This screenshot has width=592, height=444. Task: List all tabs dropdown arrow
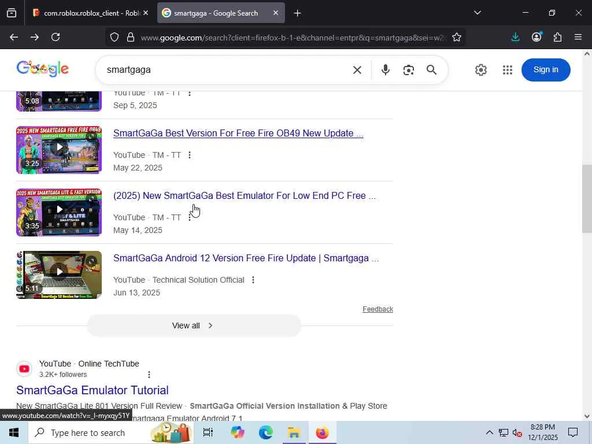pyautogui.click(x=477, y=13)
